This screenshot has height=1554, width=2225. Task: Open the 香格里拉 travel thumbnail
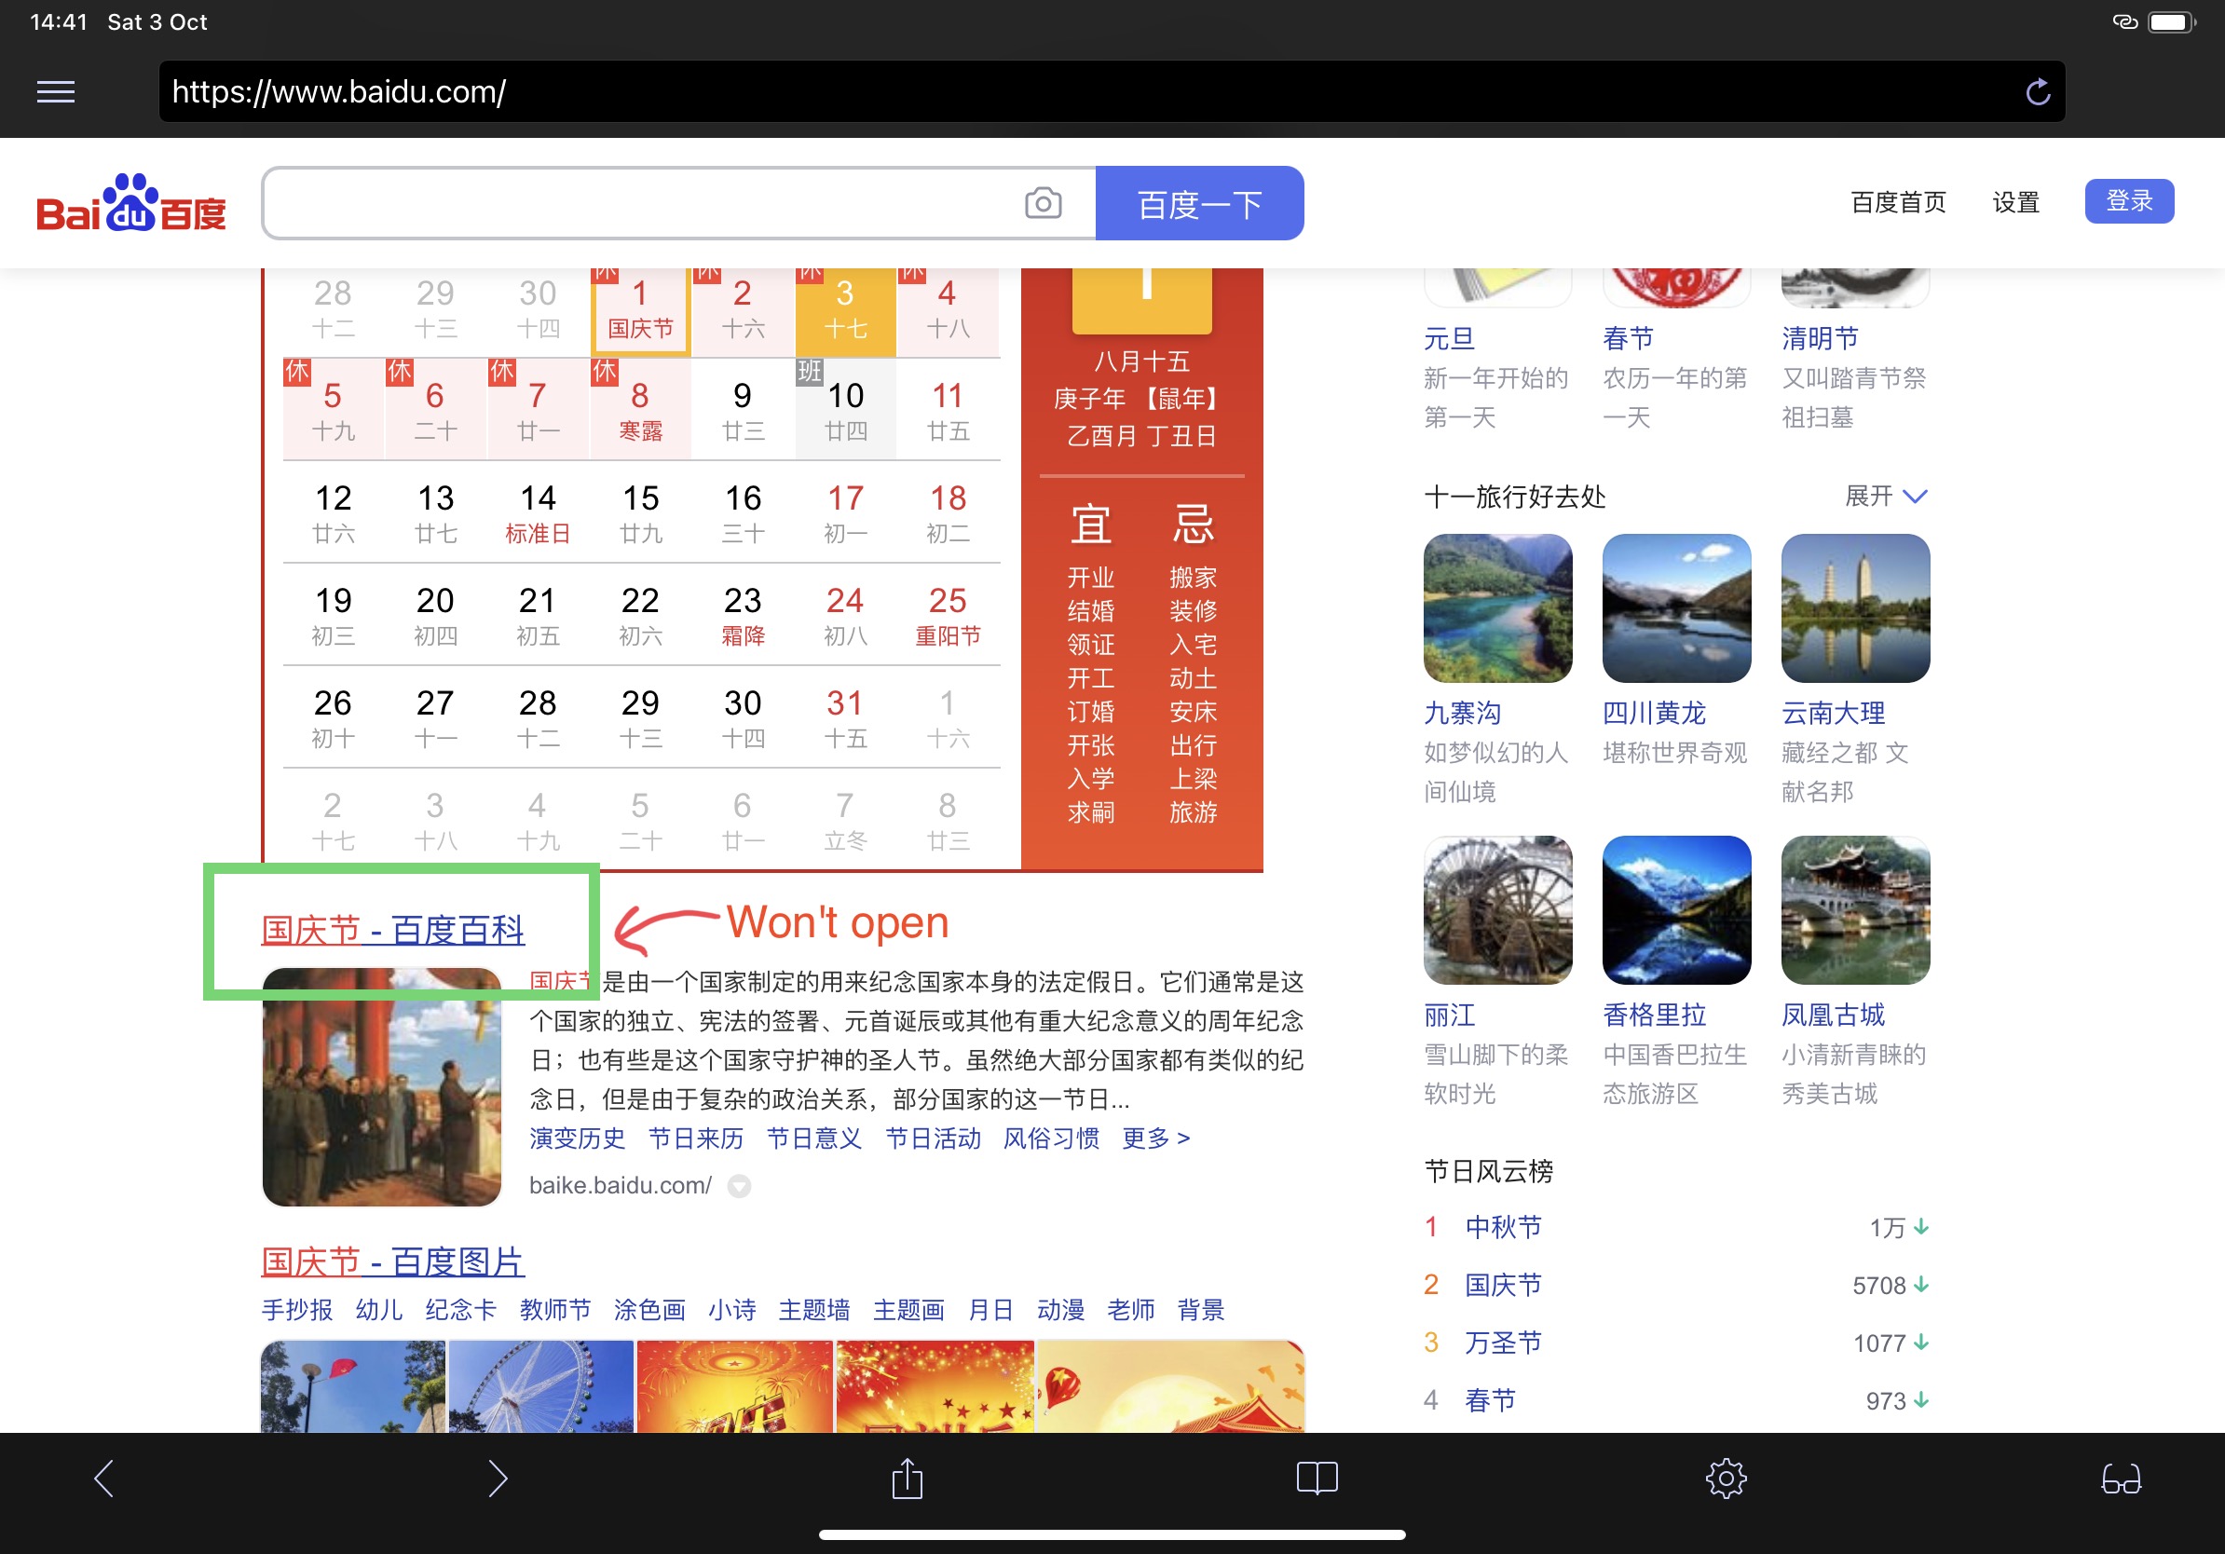pyautogui.click(x=1676, y=909)
